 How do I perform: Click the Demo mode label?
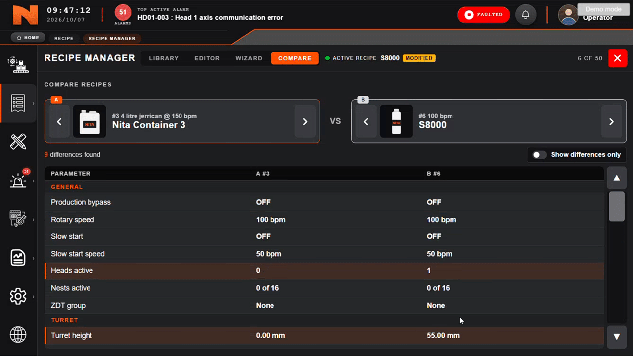pos(603,9)
